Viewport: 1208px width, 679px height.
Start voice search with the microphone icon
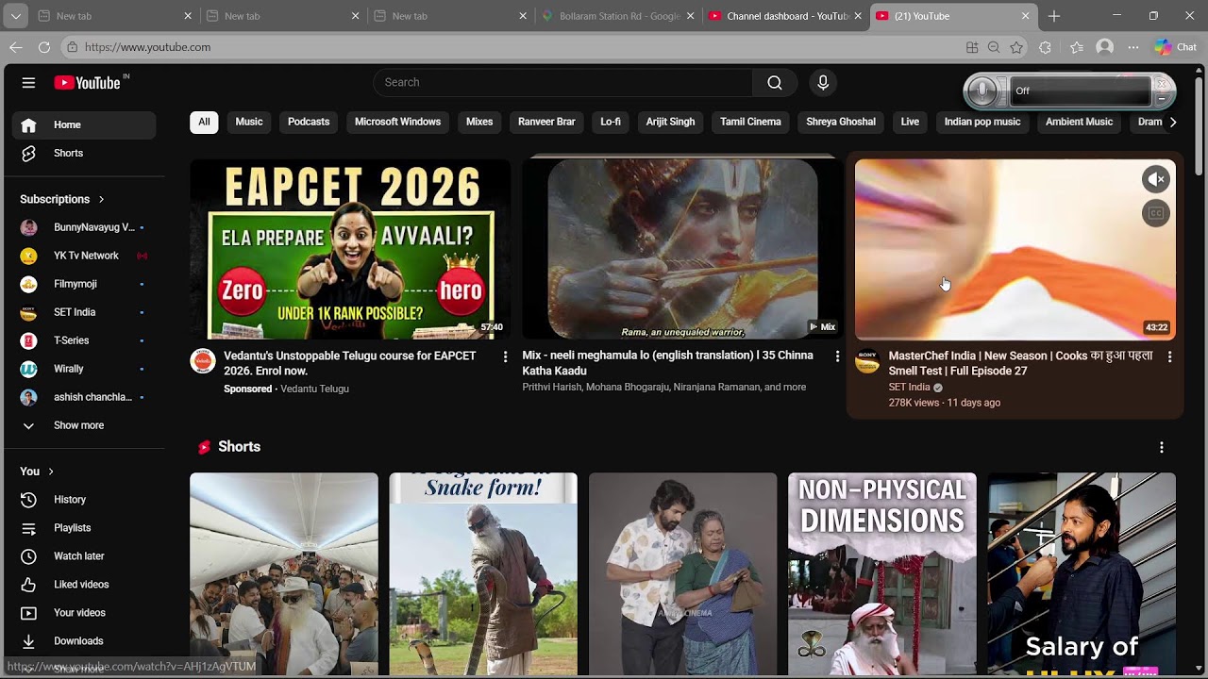[x=823, y=83]
